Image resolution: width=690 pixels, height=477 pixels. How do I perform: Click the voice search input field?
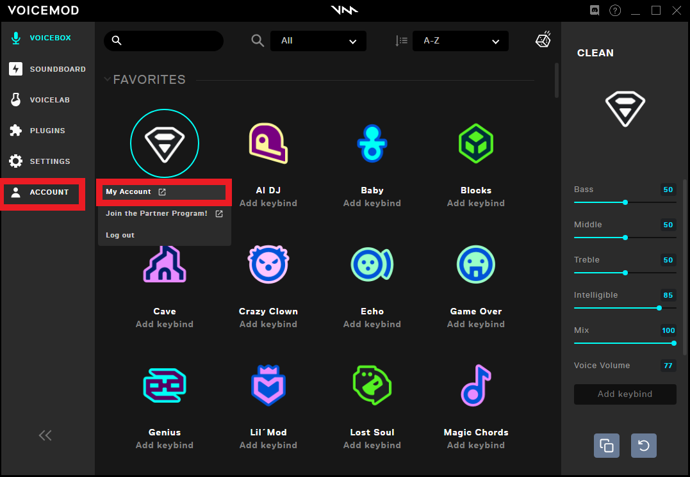pos(170,41)
